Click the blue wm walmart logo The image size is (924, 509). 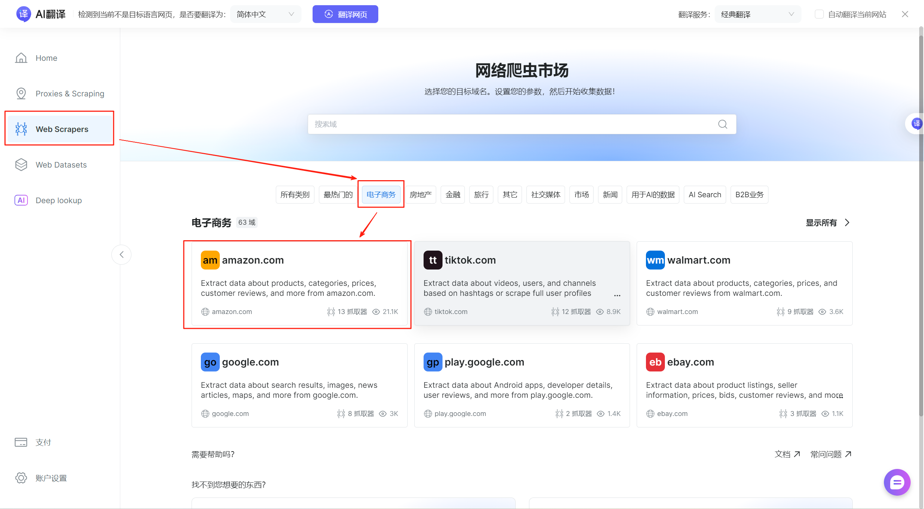click(655, 260)
